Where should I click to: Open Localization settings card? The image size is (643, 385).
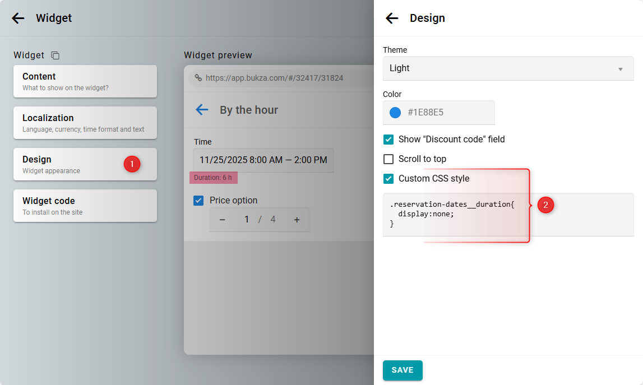point(85,123)
